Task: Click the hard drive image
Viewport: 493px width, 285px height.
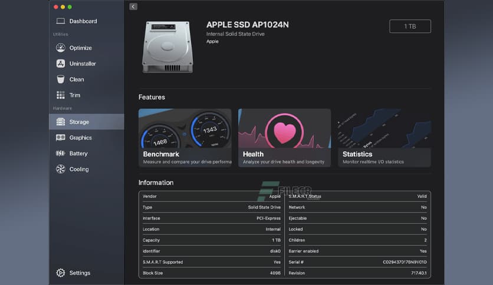Action: point(167,47)
